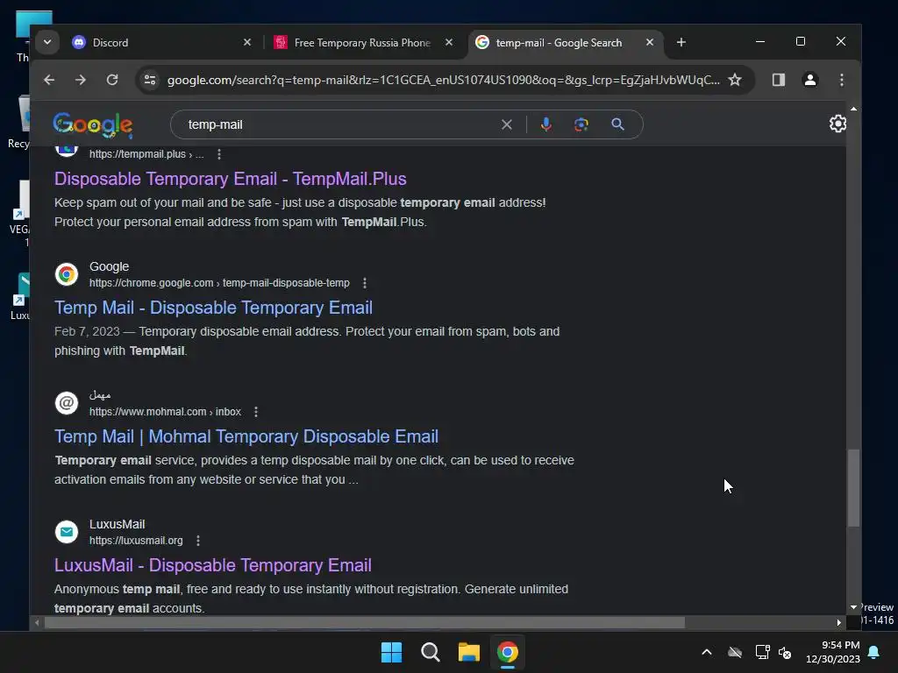The width and height of the screenshot is (898, 673).
Task: Click the Google search input field
Action: (338, 124)
